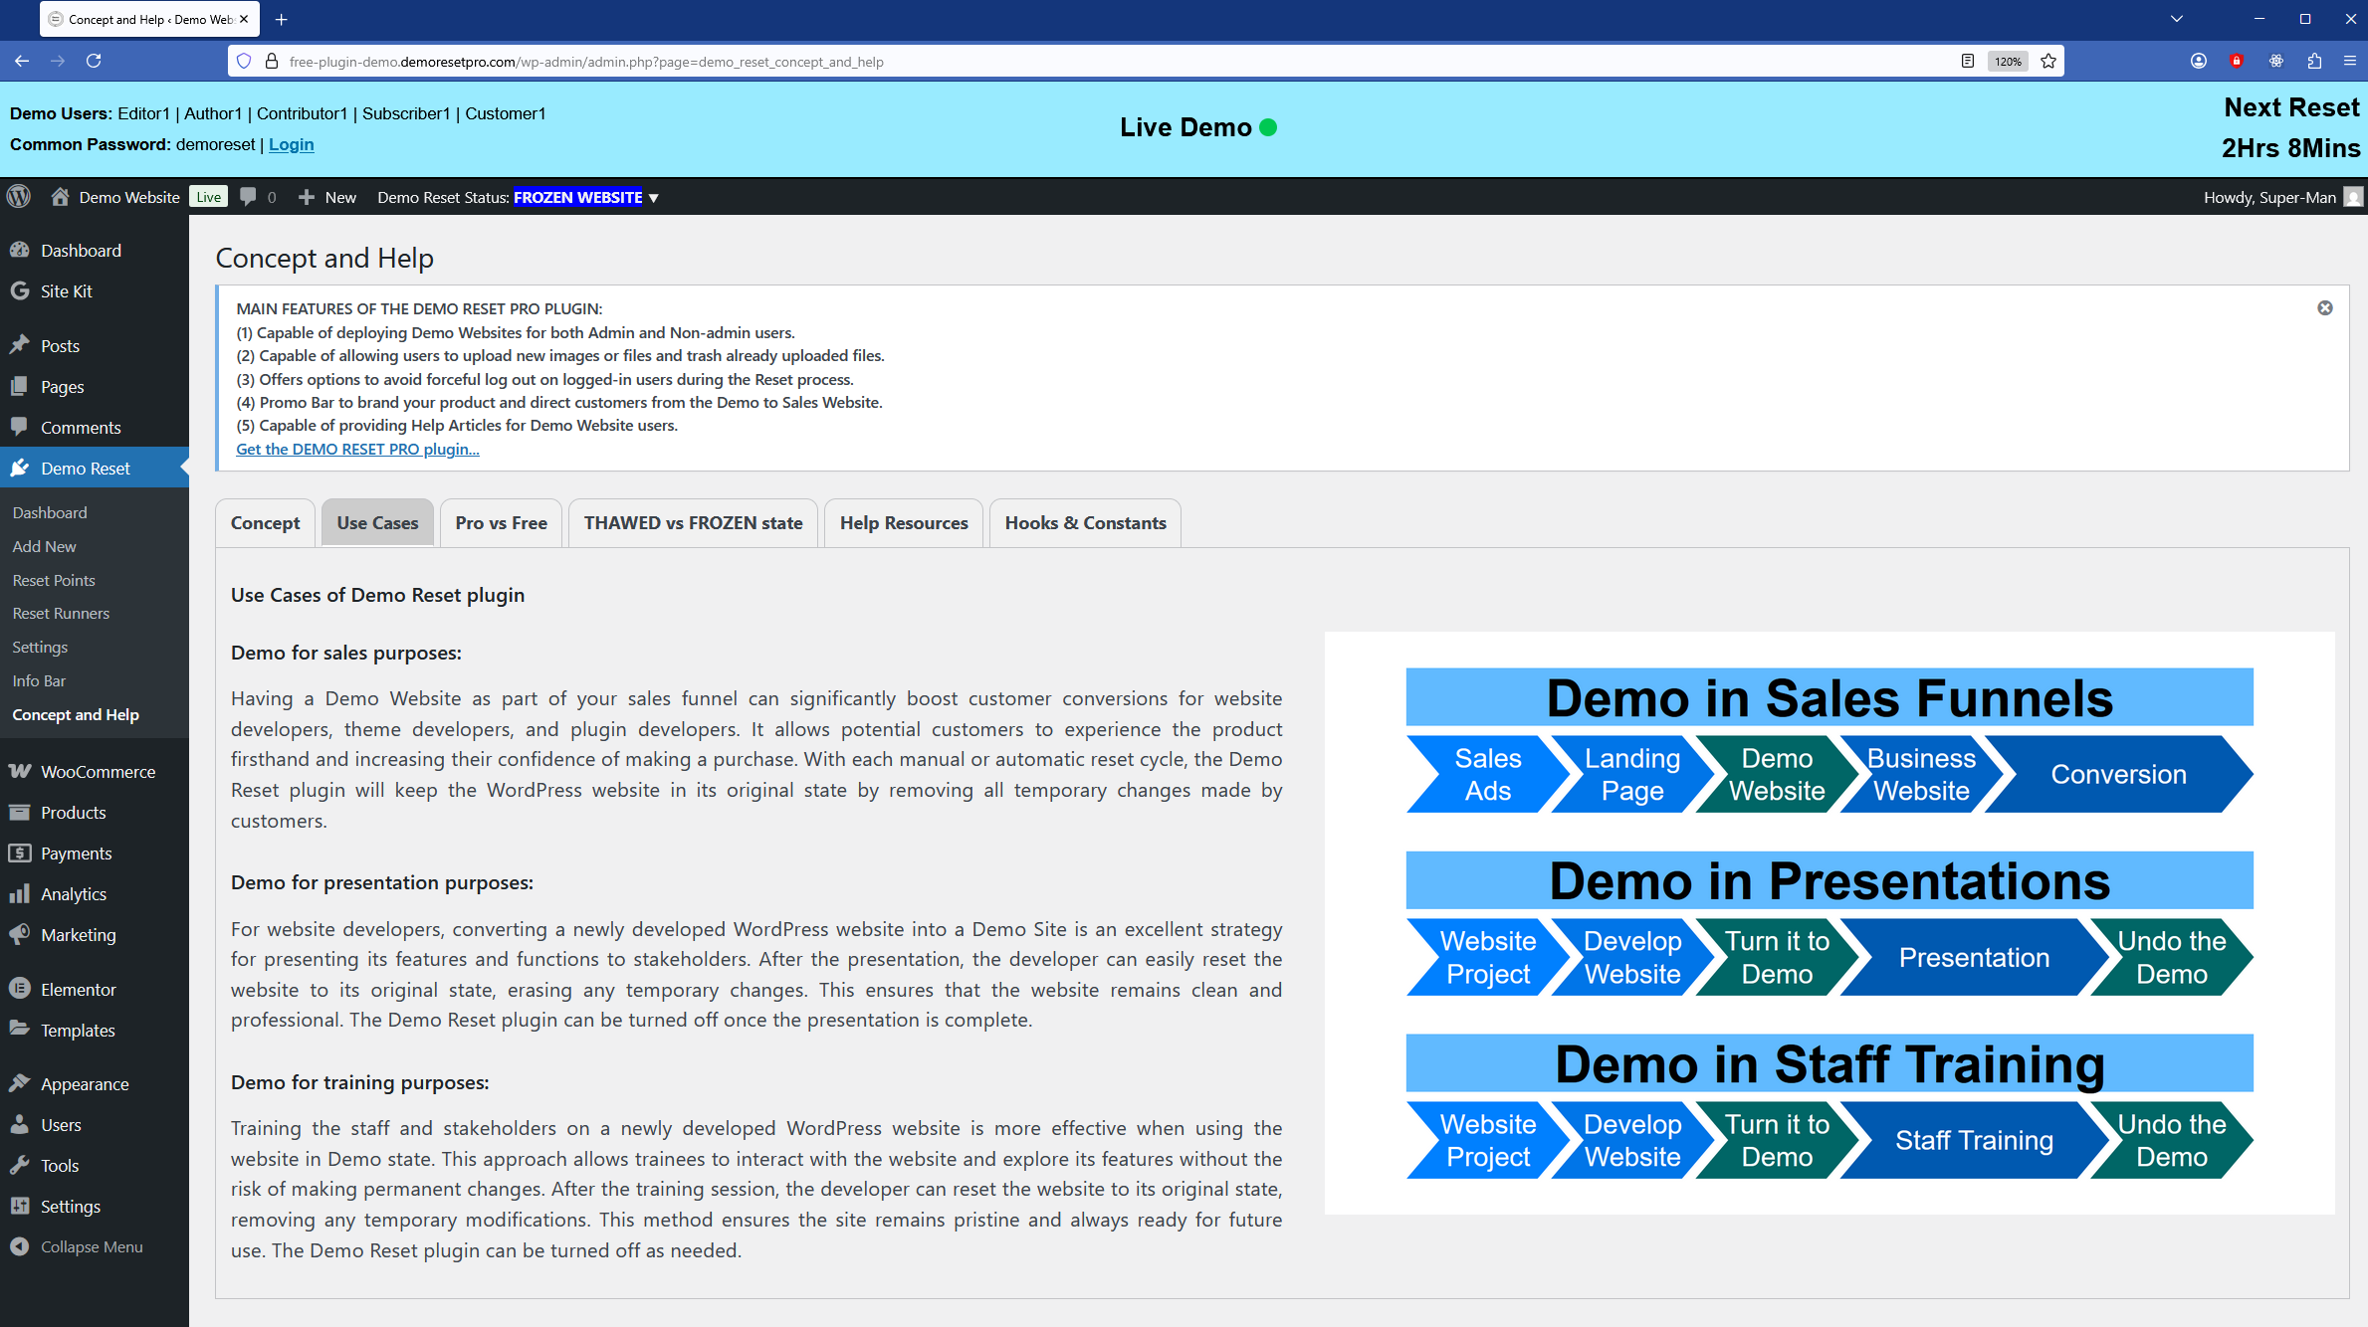Open the Appearance menu
The width and height of the screenshot is (2368, 1327).
pos(84,1083)
